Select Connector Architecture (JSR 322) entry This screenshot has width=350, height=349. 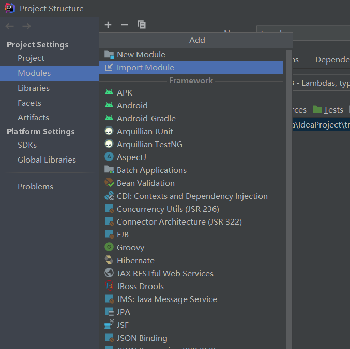tap(191, 222)
